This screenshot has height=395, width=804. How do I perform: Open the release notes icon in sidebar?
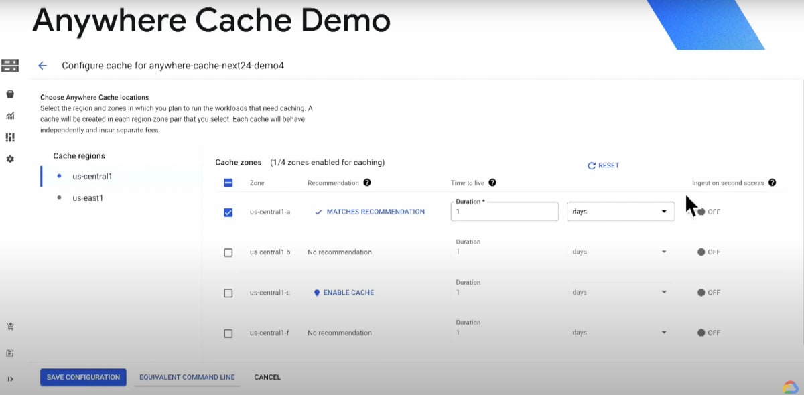click(10, 353)
